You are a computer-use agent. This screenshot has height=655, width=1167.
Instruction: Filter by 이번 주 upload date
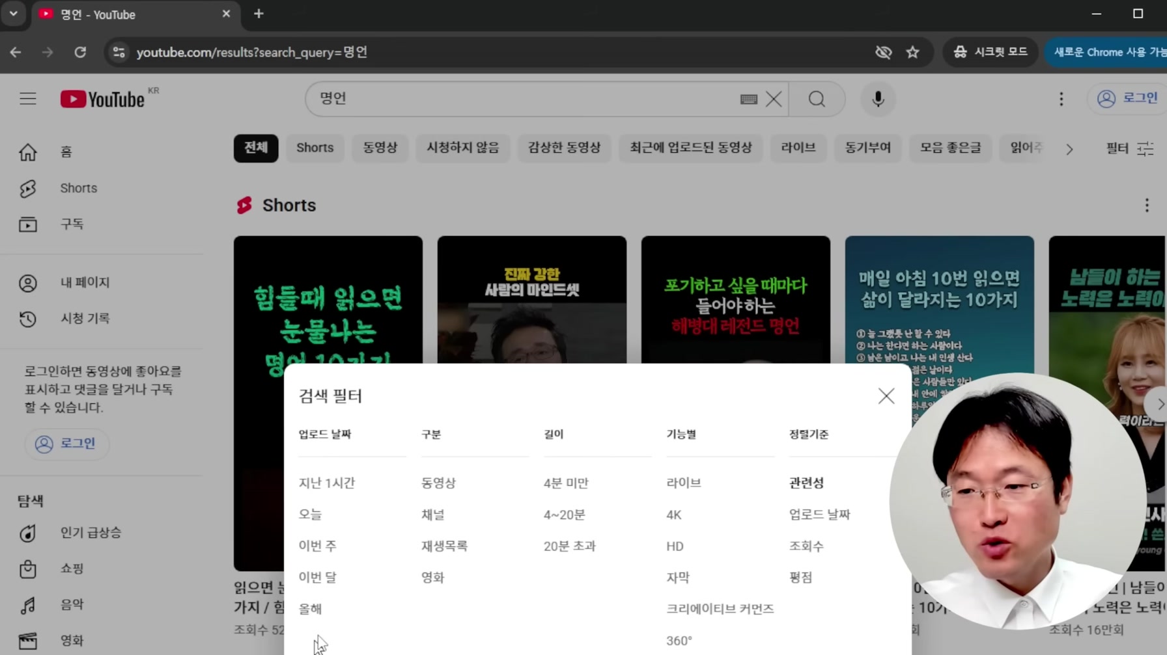[x=318, y=546]
